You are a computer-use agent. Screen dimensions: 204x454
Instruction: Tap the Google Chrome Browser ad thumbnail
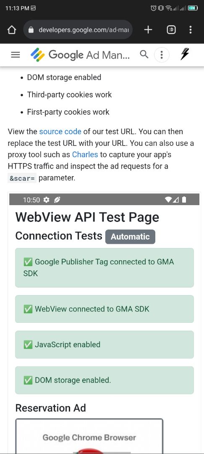tap(89, 436)
